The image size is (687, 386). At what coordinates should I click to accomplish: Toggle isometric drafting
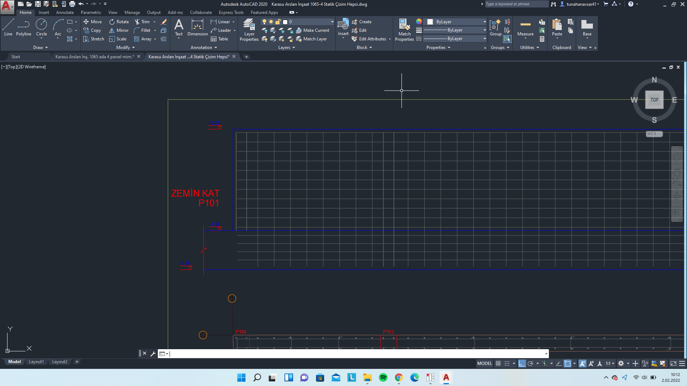tap(544, 363)
